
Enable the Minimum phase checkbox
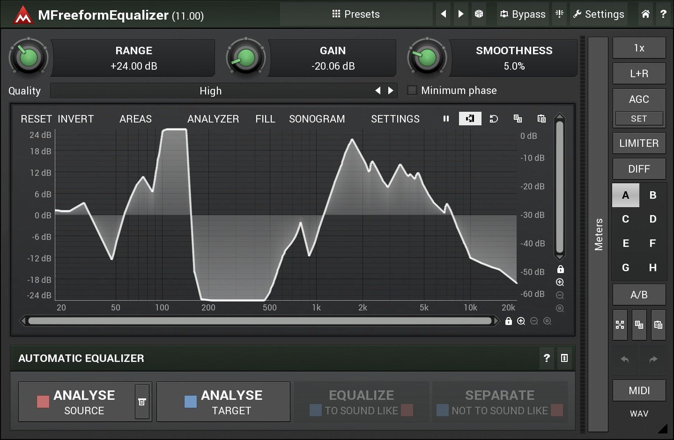412,90
